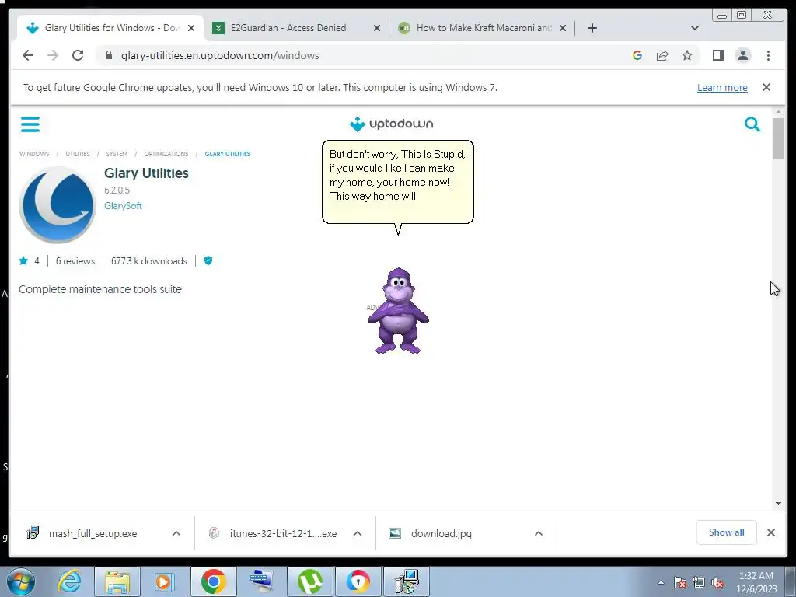Expand options for itunes download
The width and height of the screenshot is (796, 597).
358,533
